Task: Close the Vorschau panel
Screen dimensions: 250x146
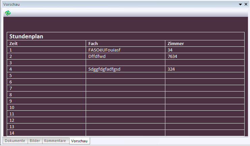Action: tap(246, 4)
